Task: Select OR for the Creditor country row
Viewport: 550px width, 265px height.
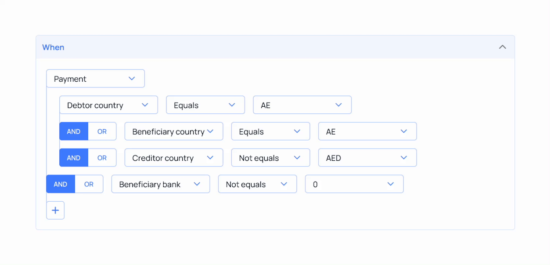Action: (x=102, y=158)
